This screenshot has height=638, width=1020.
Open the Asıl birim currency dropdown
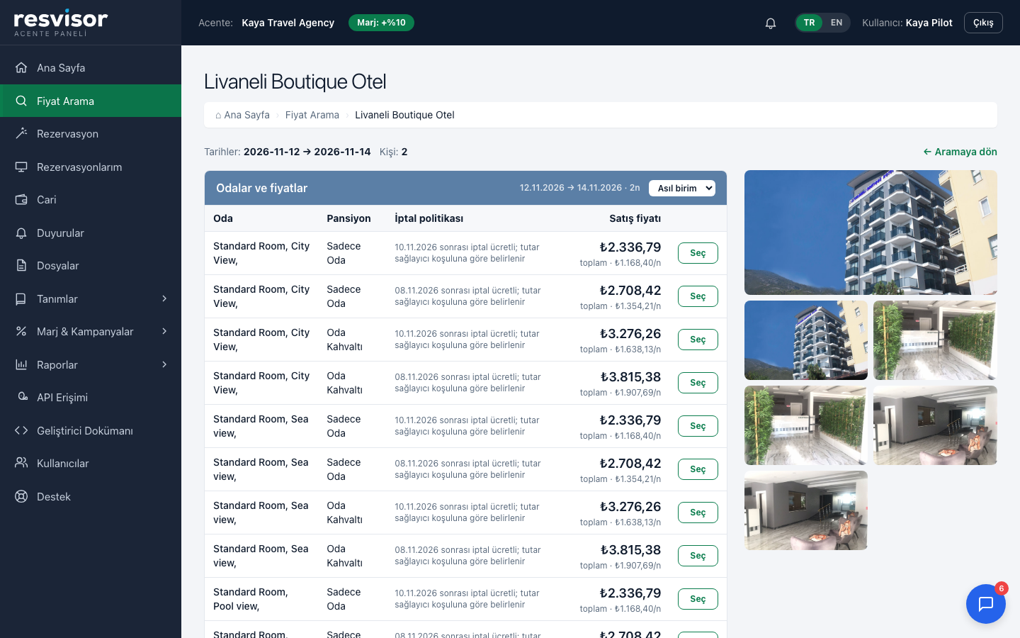682,188
